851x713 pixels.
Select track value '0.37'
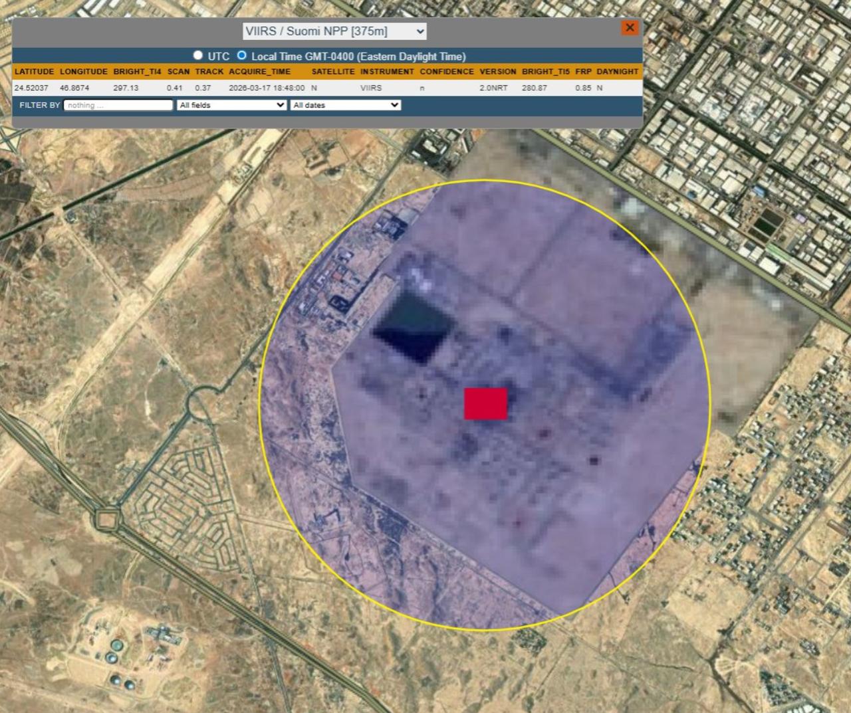(x=203, y=88)
